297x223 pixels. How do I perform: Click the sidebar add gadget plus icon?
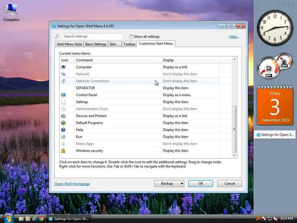point(293,5)
